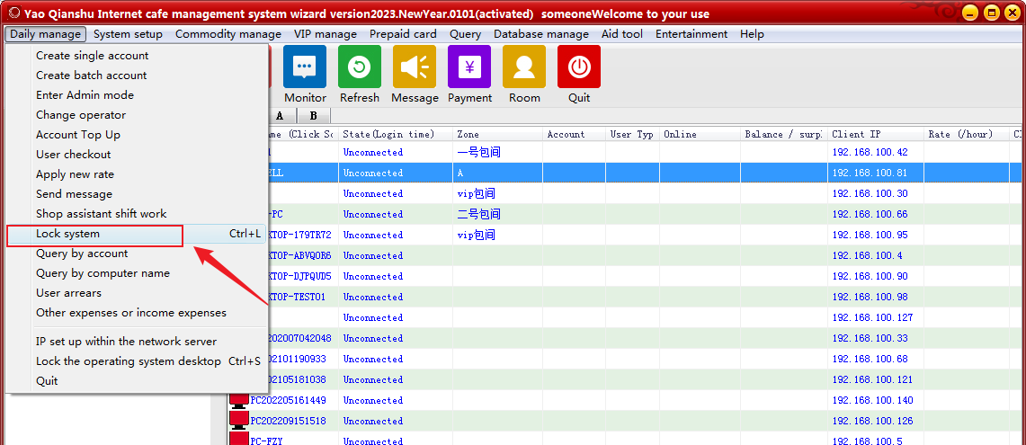1026x445 pixels.
Task: Choose Create single account
Action: 93,56
